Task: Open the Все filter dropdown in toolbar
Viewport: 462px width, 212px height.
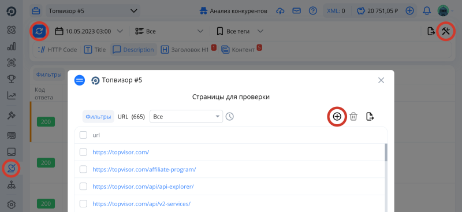Action: tap(169, 31)
